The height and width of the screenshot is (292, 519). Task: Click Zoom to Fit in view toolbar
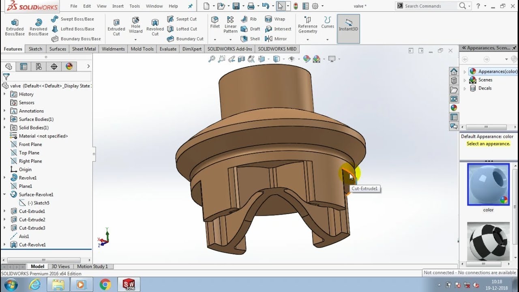pos(212,59)
